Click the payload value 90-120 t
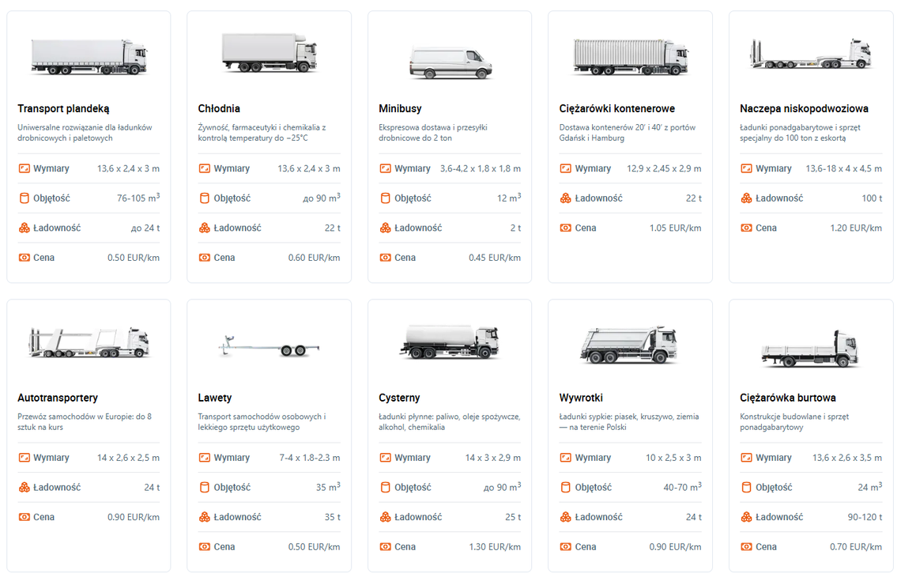This screenshot has height=581, width=901. [865, 517]
